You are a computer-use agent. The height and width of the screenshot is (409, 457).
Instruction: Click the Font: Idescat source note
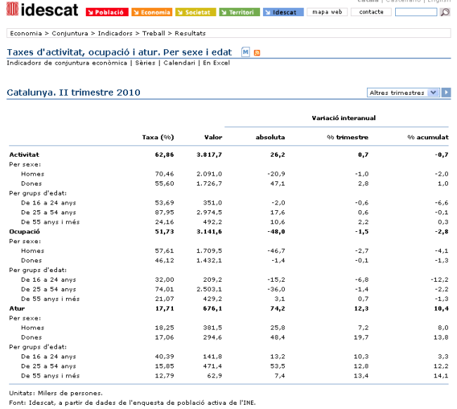point(132,403)
